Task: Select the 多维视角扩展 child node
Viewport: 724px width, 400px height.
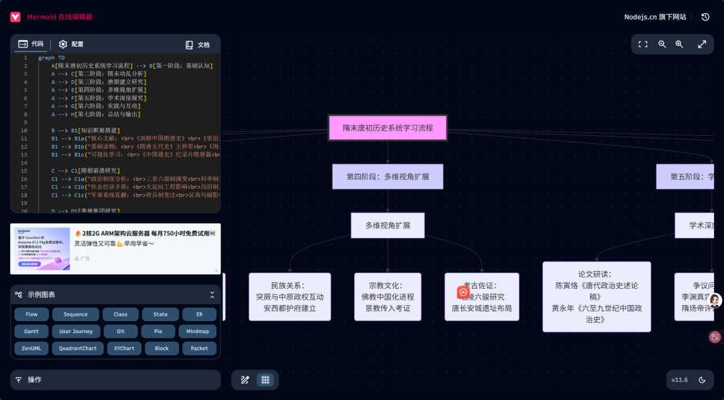Action: (x=388, y=225)
